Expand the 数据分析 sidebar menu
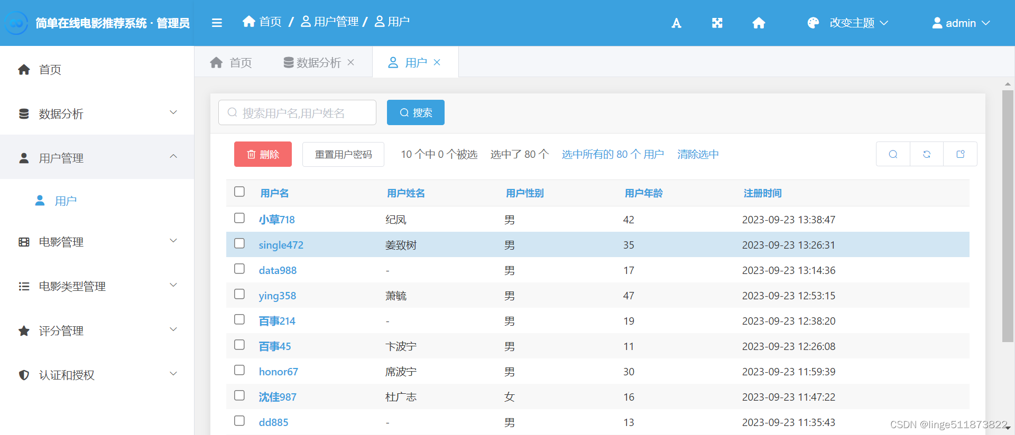This screenshot has width=1015, height=435. click(173, 112)
